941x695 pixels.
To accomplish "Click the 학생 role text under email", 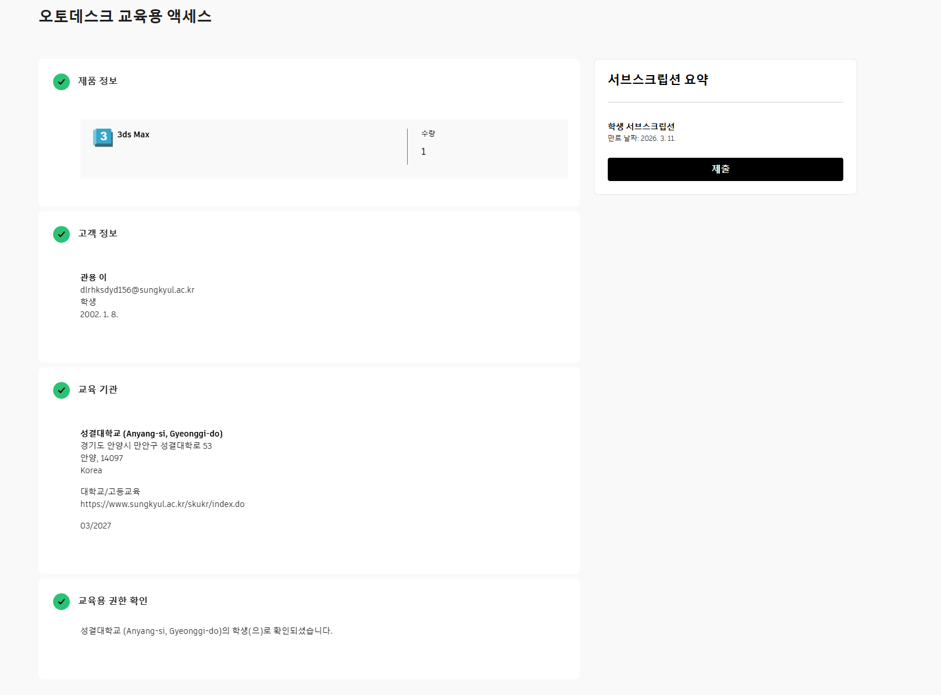I will pyautogui.click(x=88, y=302).
